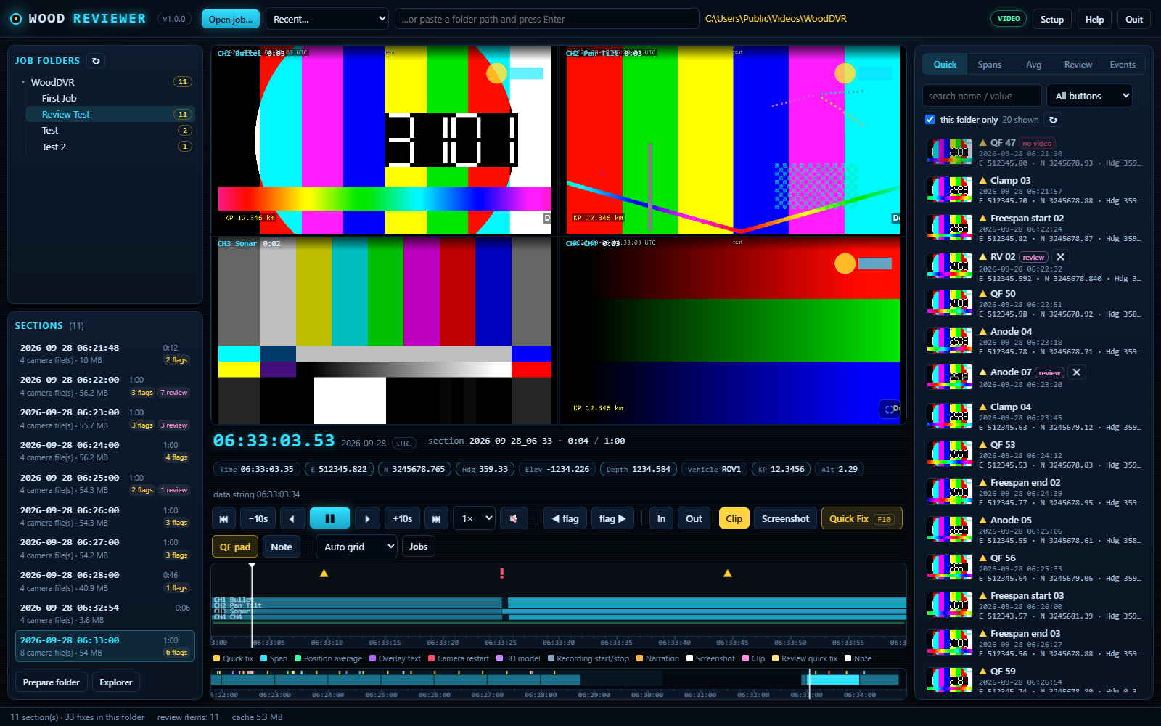Click the 'review' badge on Anode 07
1161x726 pixels.
point(1049,372)
